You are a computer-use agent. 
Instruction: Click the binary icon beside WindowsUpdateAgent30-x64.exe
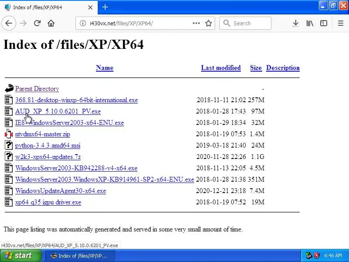9,191
